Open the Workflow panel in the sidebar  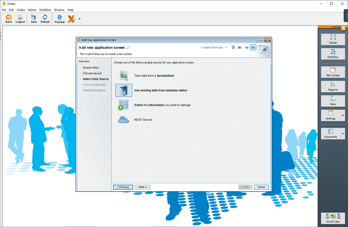333,54
